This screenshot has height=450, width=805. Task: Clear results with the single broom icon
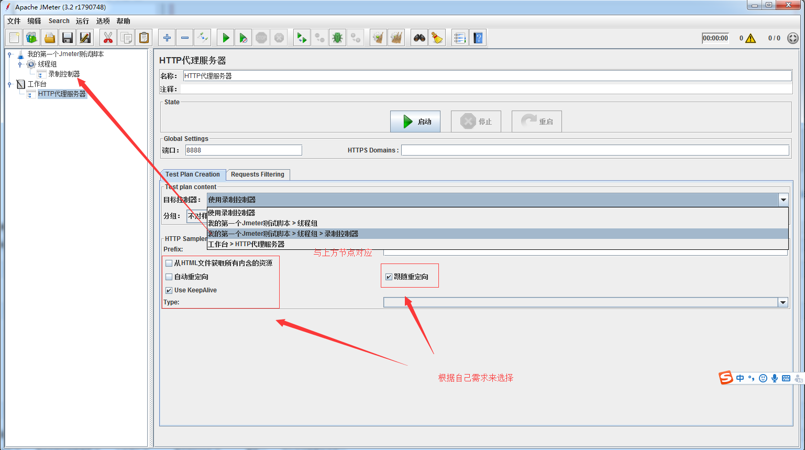(378, 38)
